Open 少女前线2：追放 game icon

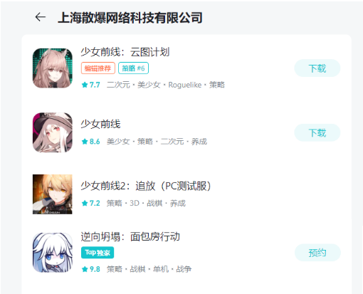(53, 194)
